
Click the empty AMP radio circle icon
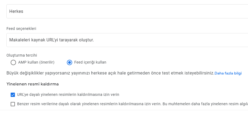pos(13,62)
